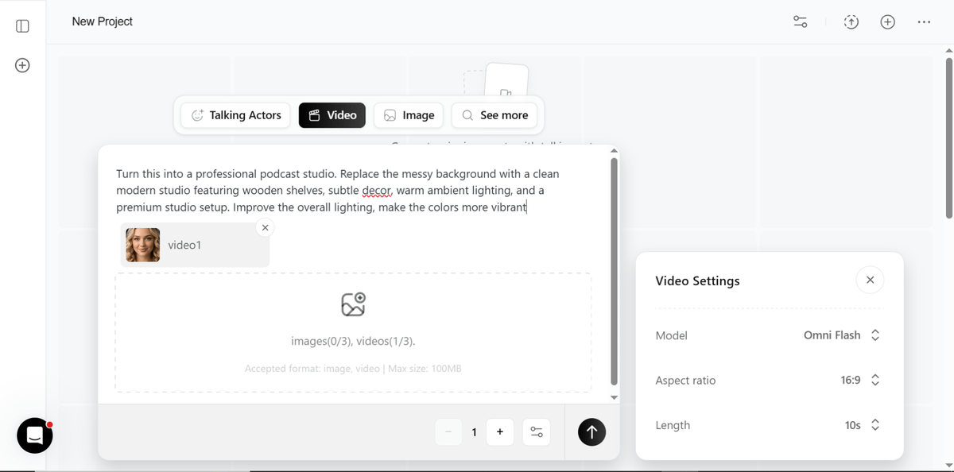Decrease the generation count with minus
This screenshot has height=472, width=954.
(448, 431)
